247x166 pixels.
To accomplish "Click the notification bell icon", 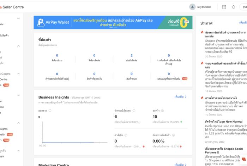I will click(x=234, y=7).
